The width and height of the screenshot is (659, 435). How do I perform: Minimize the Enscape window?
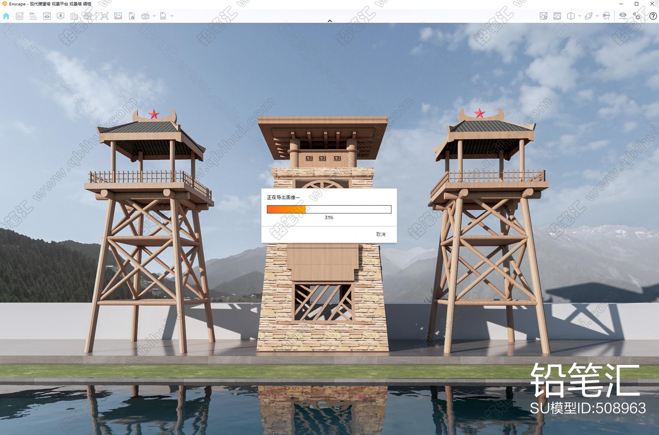(621, 4)
